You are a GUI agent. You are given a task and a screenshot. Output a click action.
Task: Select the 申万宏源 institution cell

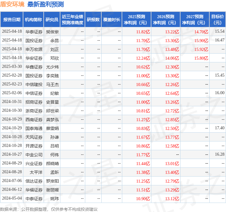click(34, 49)
